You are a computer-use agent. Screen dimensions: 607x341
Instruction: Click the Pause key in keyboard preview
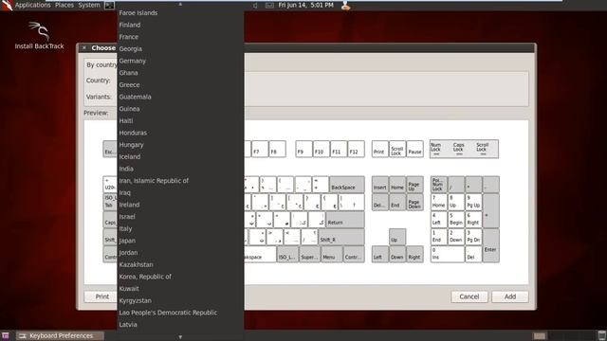(x=414, y=150)
